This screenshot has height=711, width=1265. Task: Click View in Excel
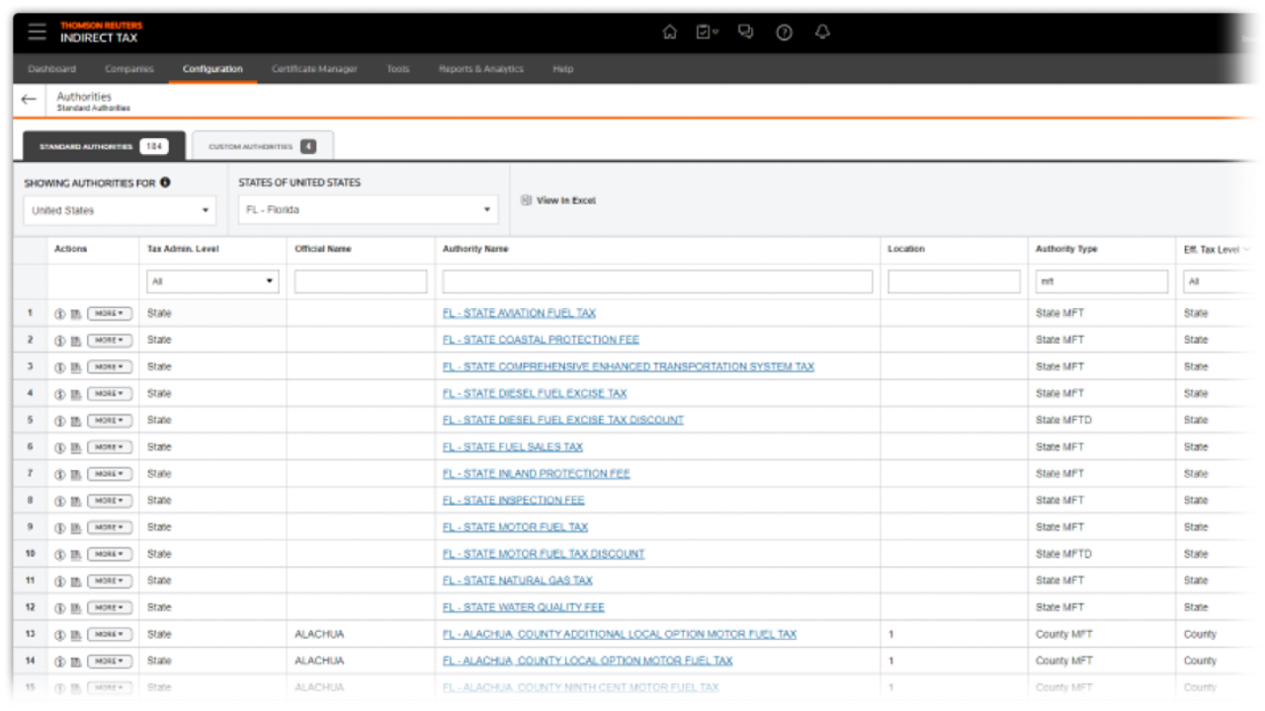pyautogui.click(x=558, y=200)
